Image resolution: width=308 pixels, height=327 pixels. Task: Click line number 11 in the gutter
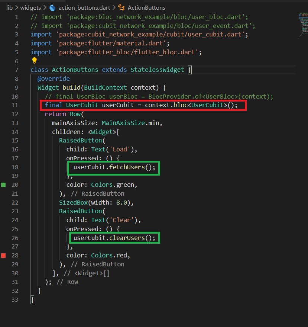click(x=15, y=105)
